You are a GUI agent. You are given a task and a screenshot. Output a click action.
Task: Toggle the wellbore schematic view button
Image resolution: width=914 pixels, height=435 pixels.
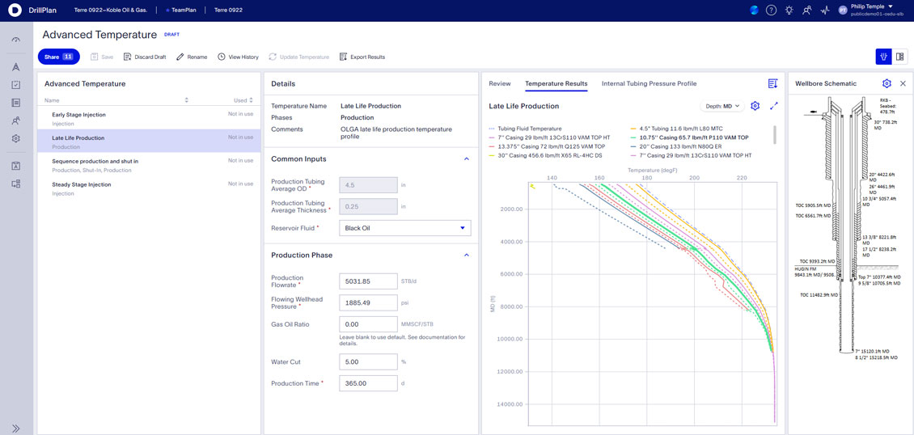coord(884,57)
